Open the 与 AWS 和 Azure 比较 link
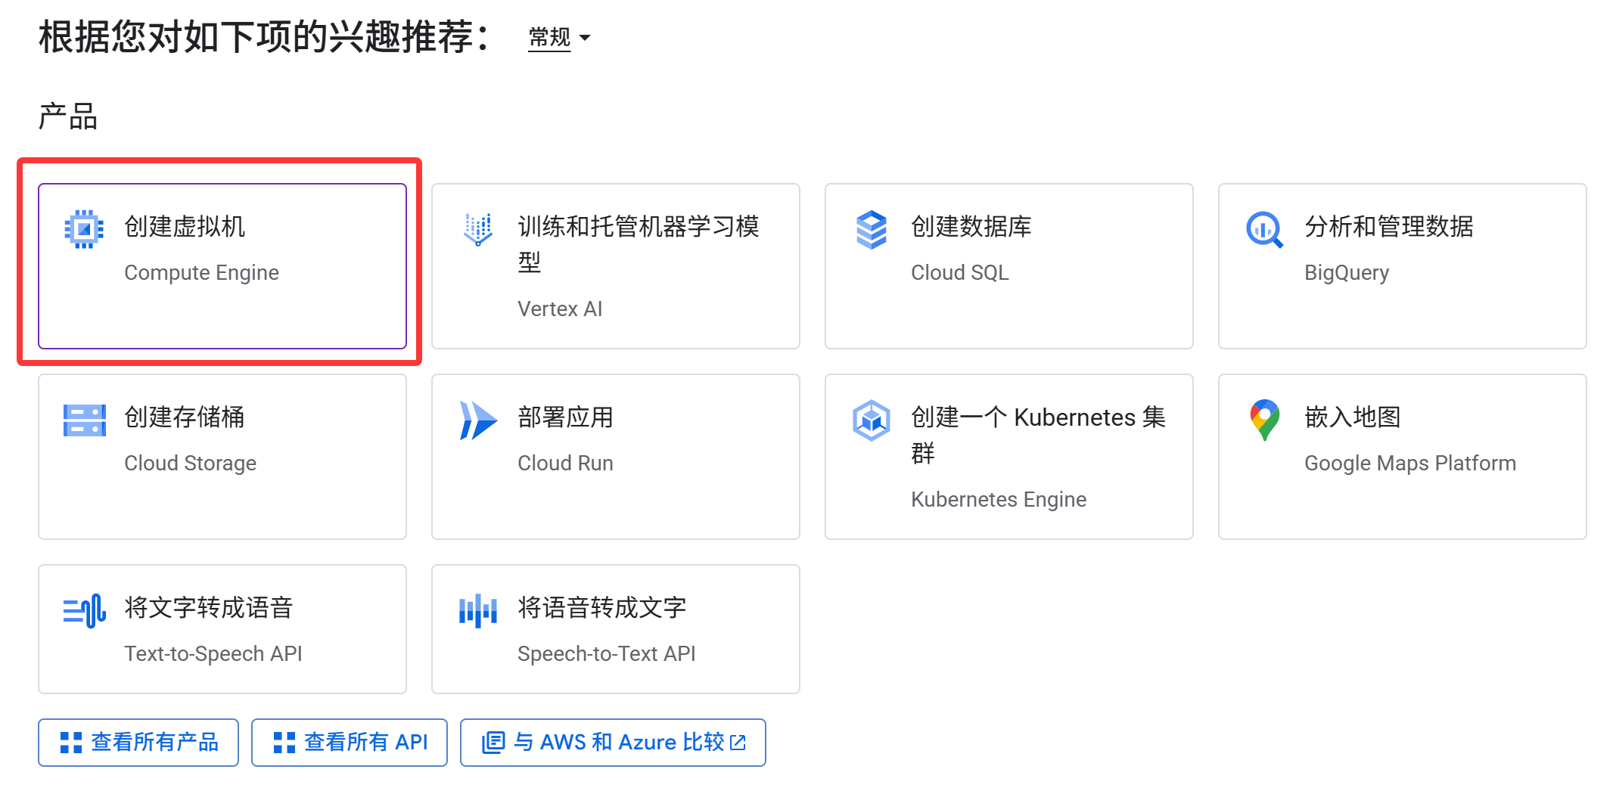 (613, 743)
